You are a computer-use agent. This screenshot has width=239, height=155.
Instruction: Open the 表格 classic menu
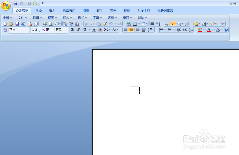click(112, 18)
